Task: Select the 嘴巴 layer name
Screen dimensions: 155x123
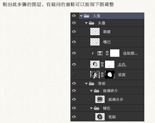Action: coord(107,42)
